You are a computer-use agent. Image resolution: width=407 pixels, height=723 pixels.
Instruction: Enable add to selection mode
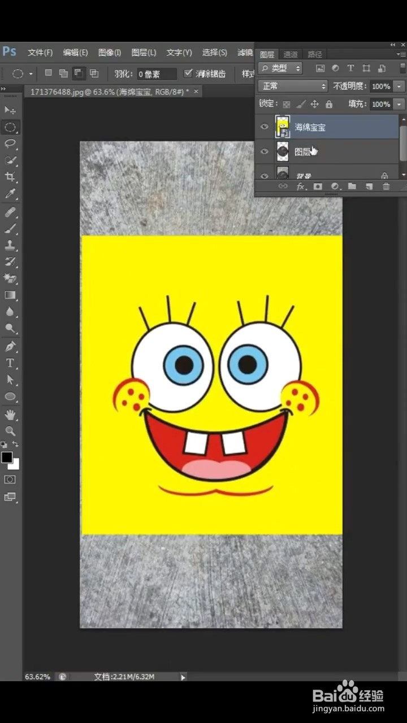[63, 73]
